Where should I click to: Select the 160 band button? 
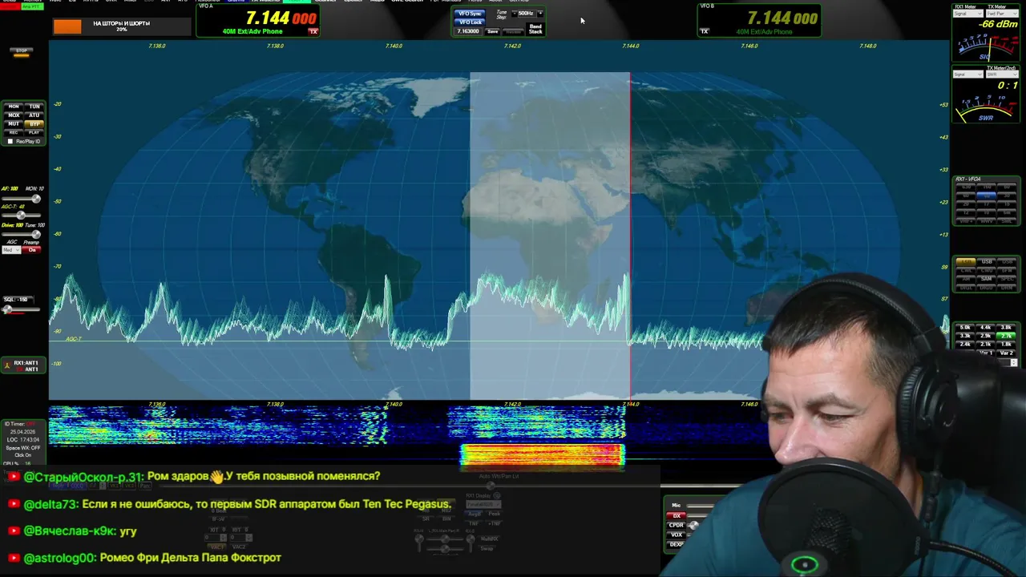click(986, 187)
